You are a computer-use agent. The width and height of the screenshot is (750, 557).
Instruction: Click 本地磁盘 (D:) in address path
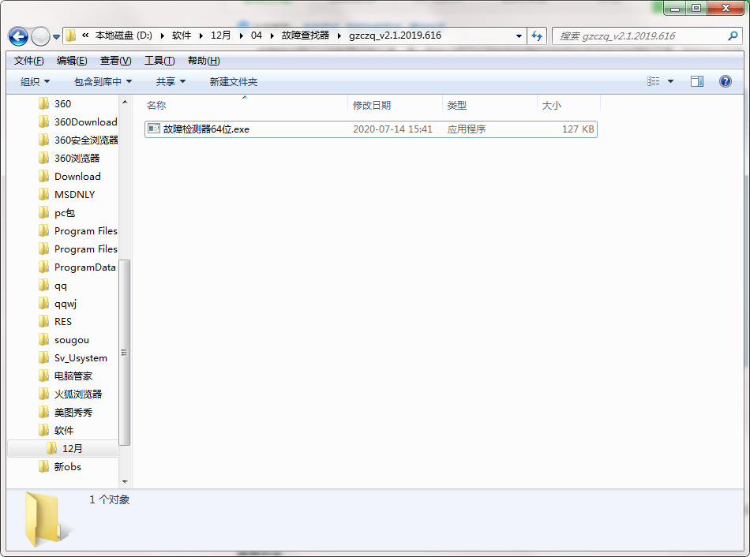coord(123,36)
